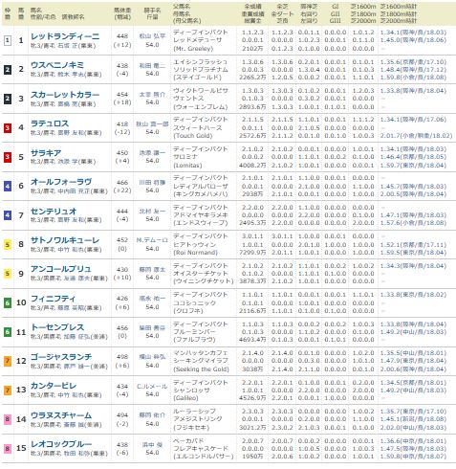
Task: Open the 1.52.1 time record link
Action: click(x=413, y=245)
